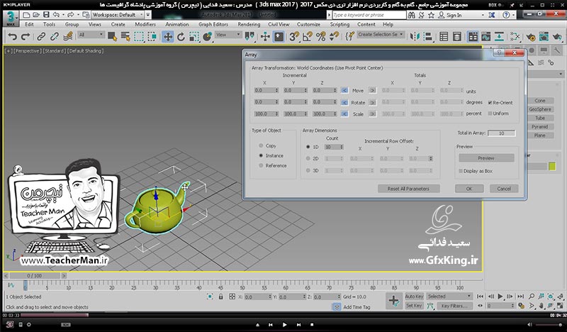
Task: Click the Mirror tool icon
Action: [415, 37]
